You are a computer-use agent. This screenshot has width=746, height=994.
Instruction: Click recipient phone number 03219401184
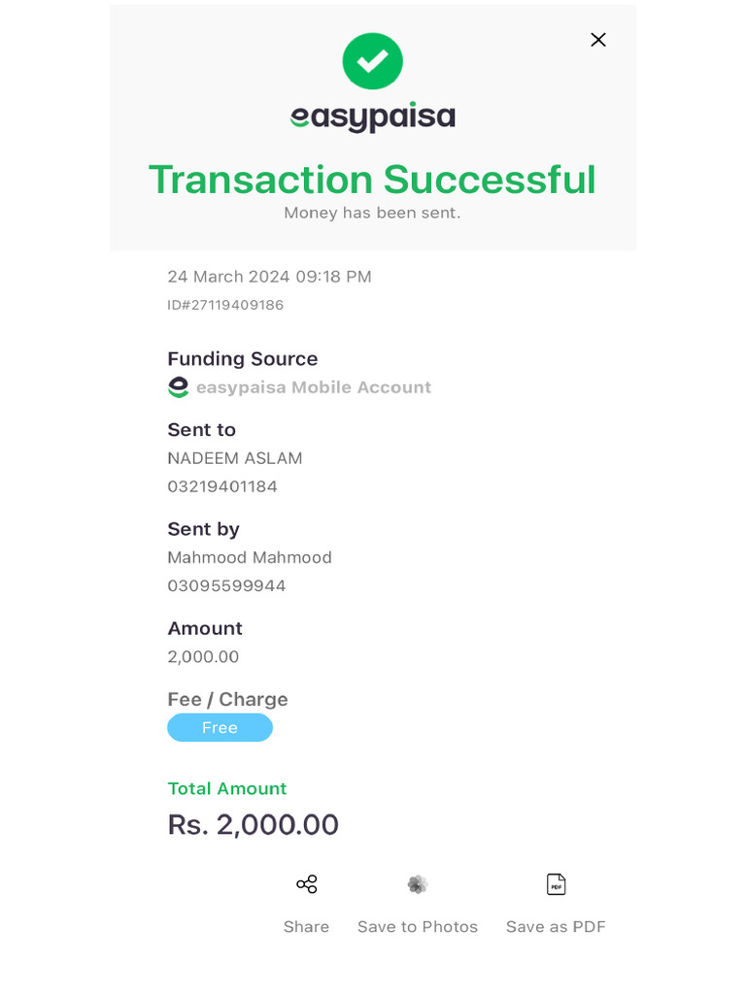(222, 486)
